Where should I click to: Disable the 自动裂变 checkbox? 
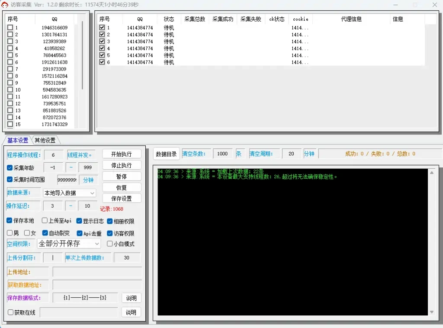point(45,233)
